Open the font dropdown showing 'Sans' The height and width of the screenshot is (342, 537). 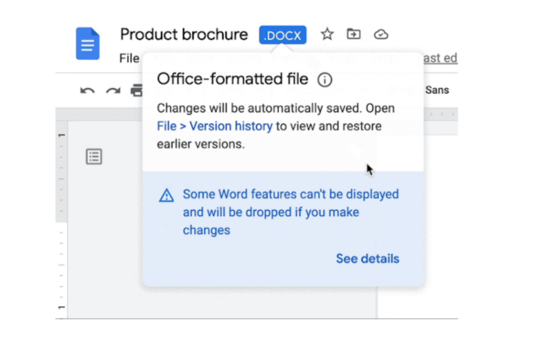[437, 90]
